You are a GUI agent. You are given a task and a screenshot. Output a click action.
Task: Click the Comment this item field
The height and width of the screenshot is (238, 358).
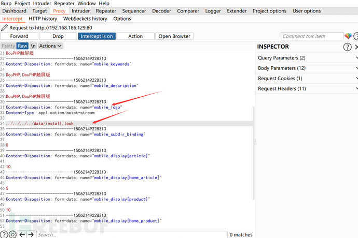pyautogui.click(x=311, y=36)
